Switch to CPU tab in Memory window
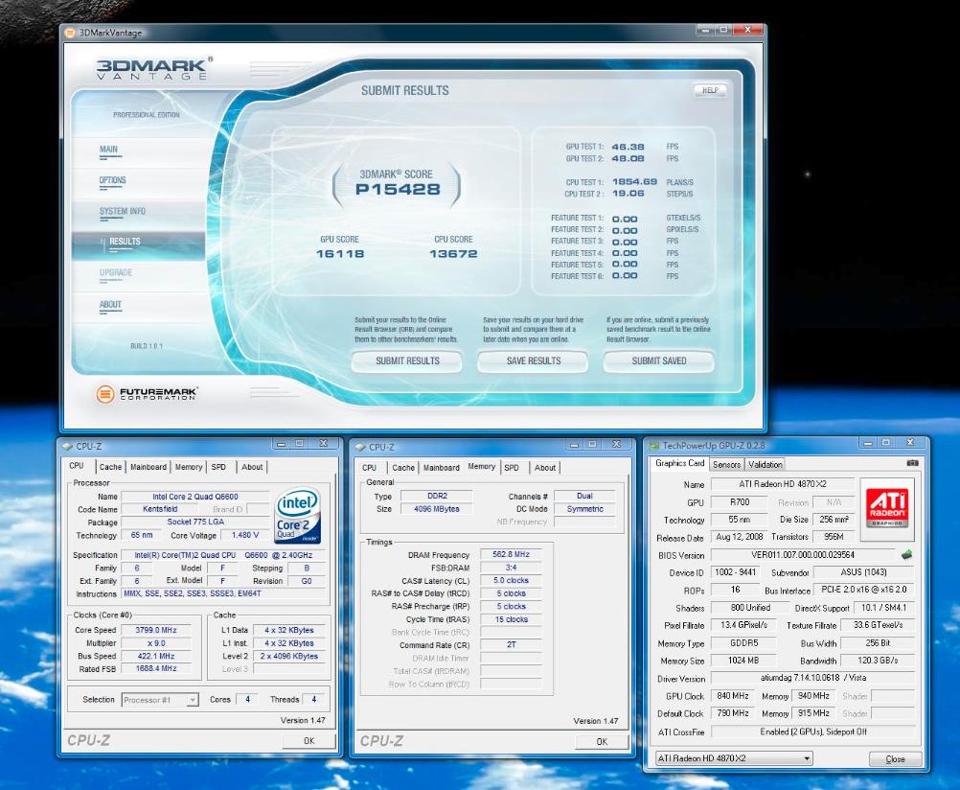This screenshot has height=790, width=960. point(369,468)
